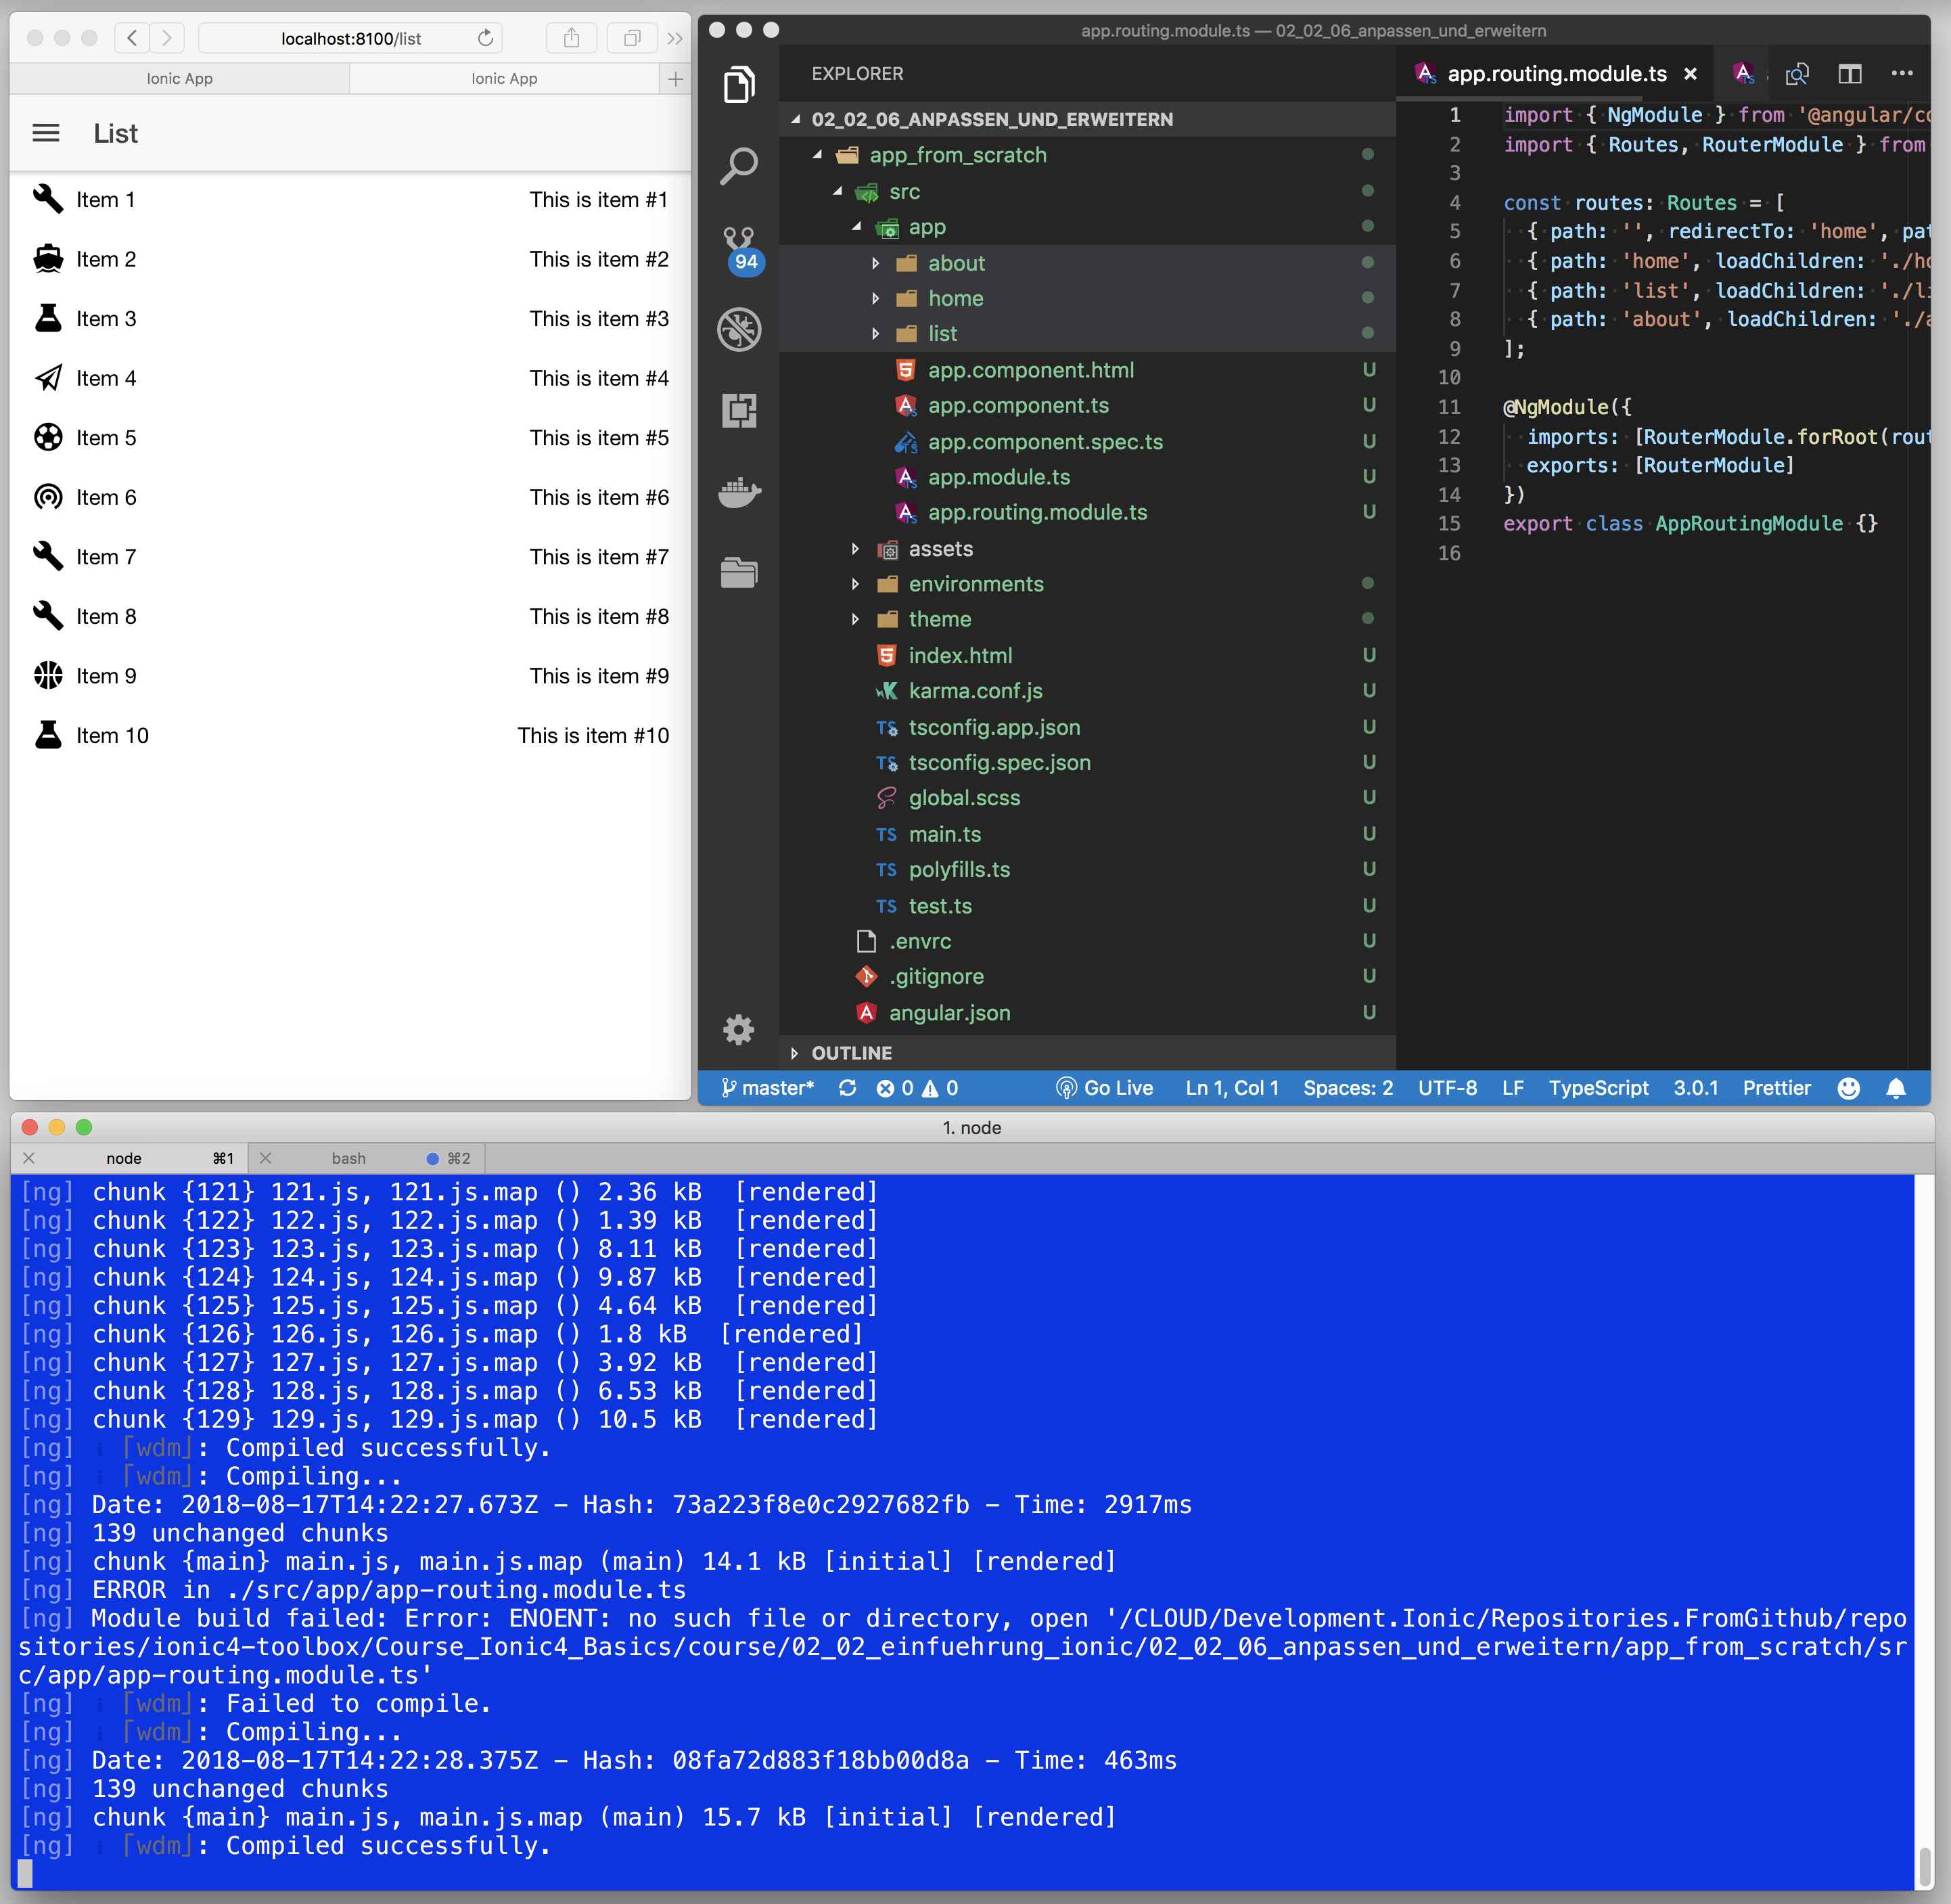Screen dimensions: 1951x1904
Task: Select the app.routing.module.ts editor tab
Action: (x=1557, y=73)
